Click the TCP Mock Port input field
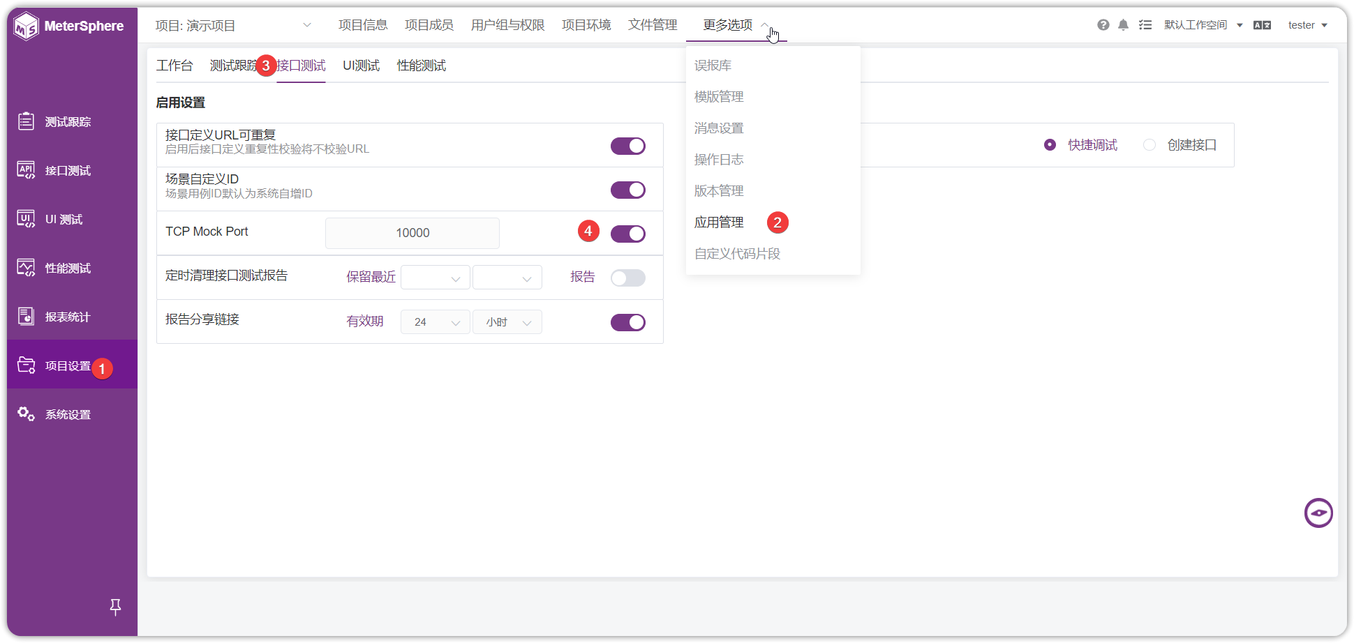The width and height of the screenshot is (1354, 643). (412, 233)
